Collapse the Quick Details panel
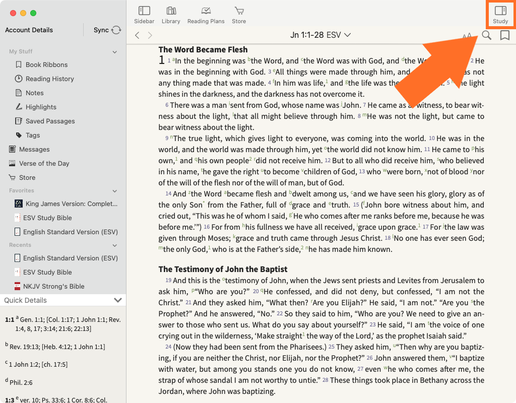 pos(118,300)
